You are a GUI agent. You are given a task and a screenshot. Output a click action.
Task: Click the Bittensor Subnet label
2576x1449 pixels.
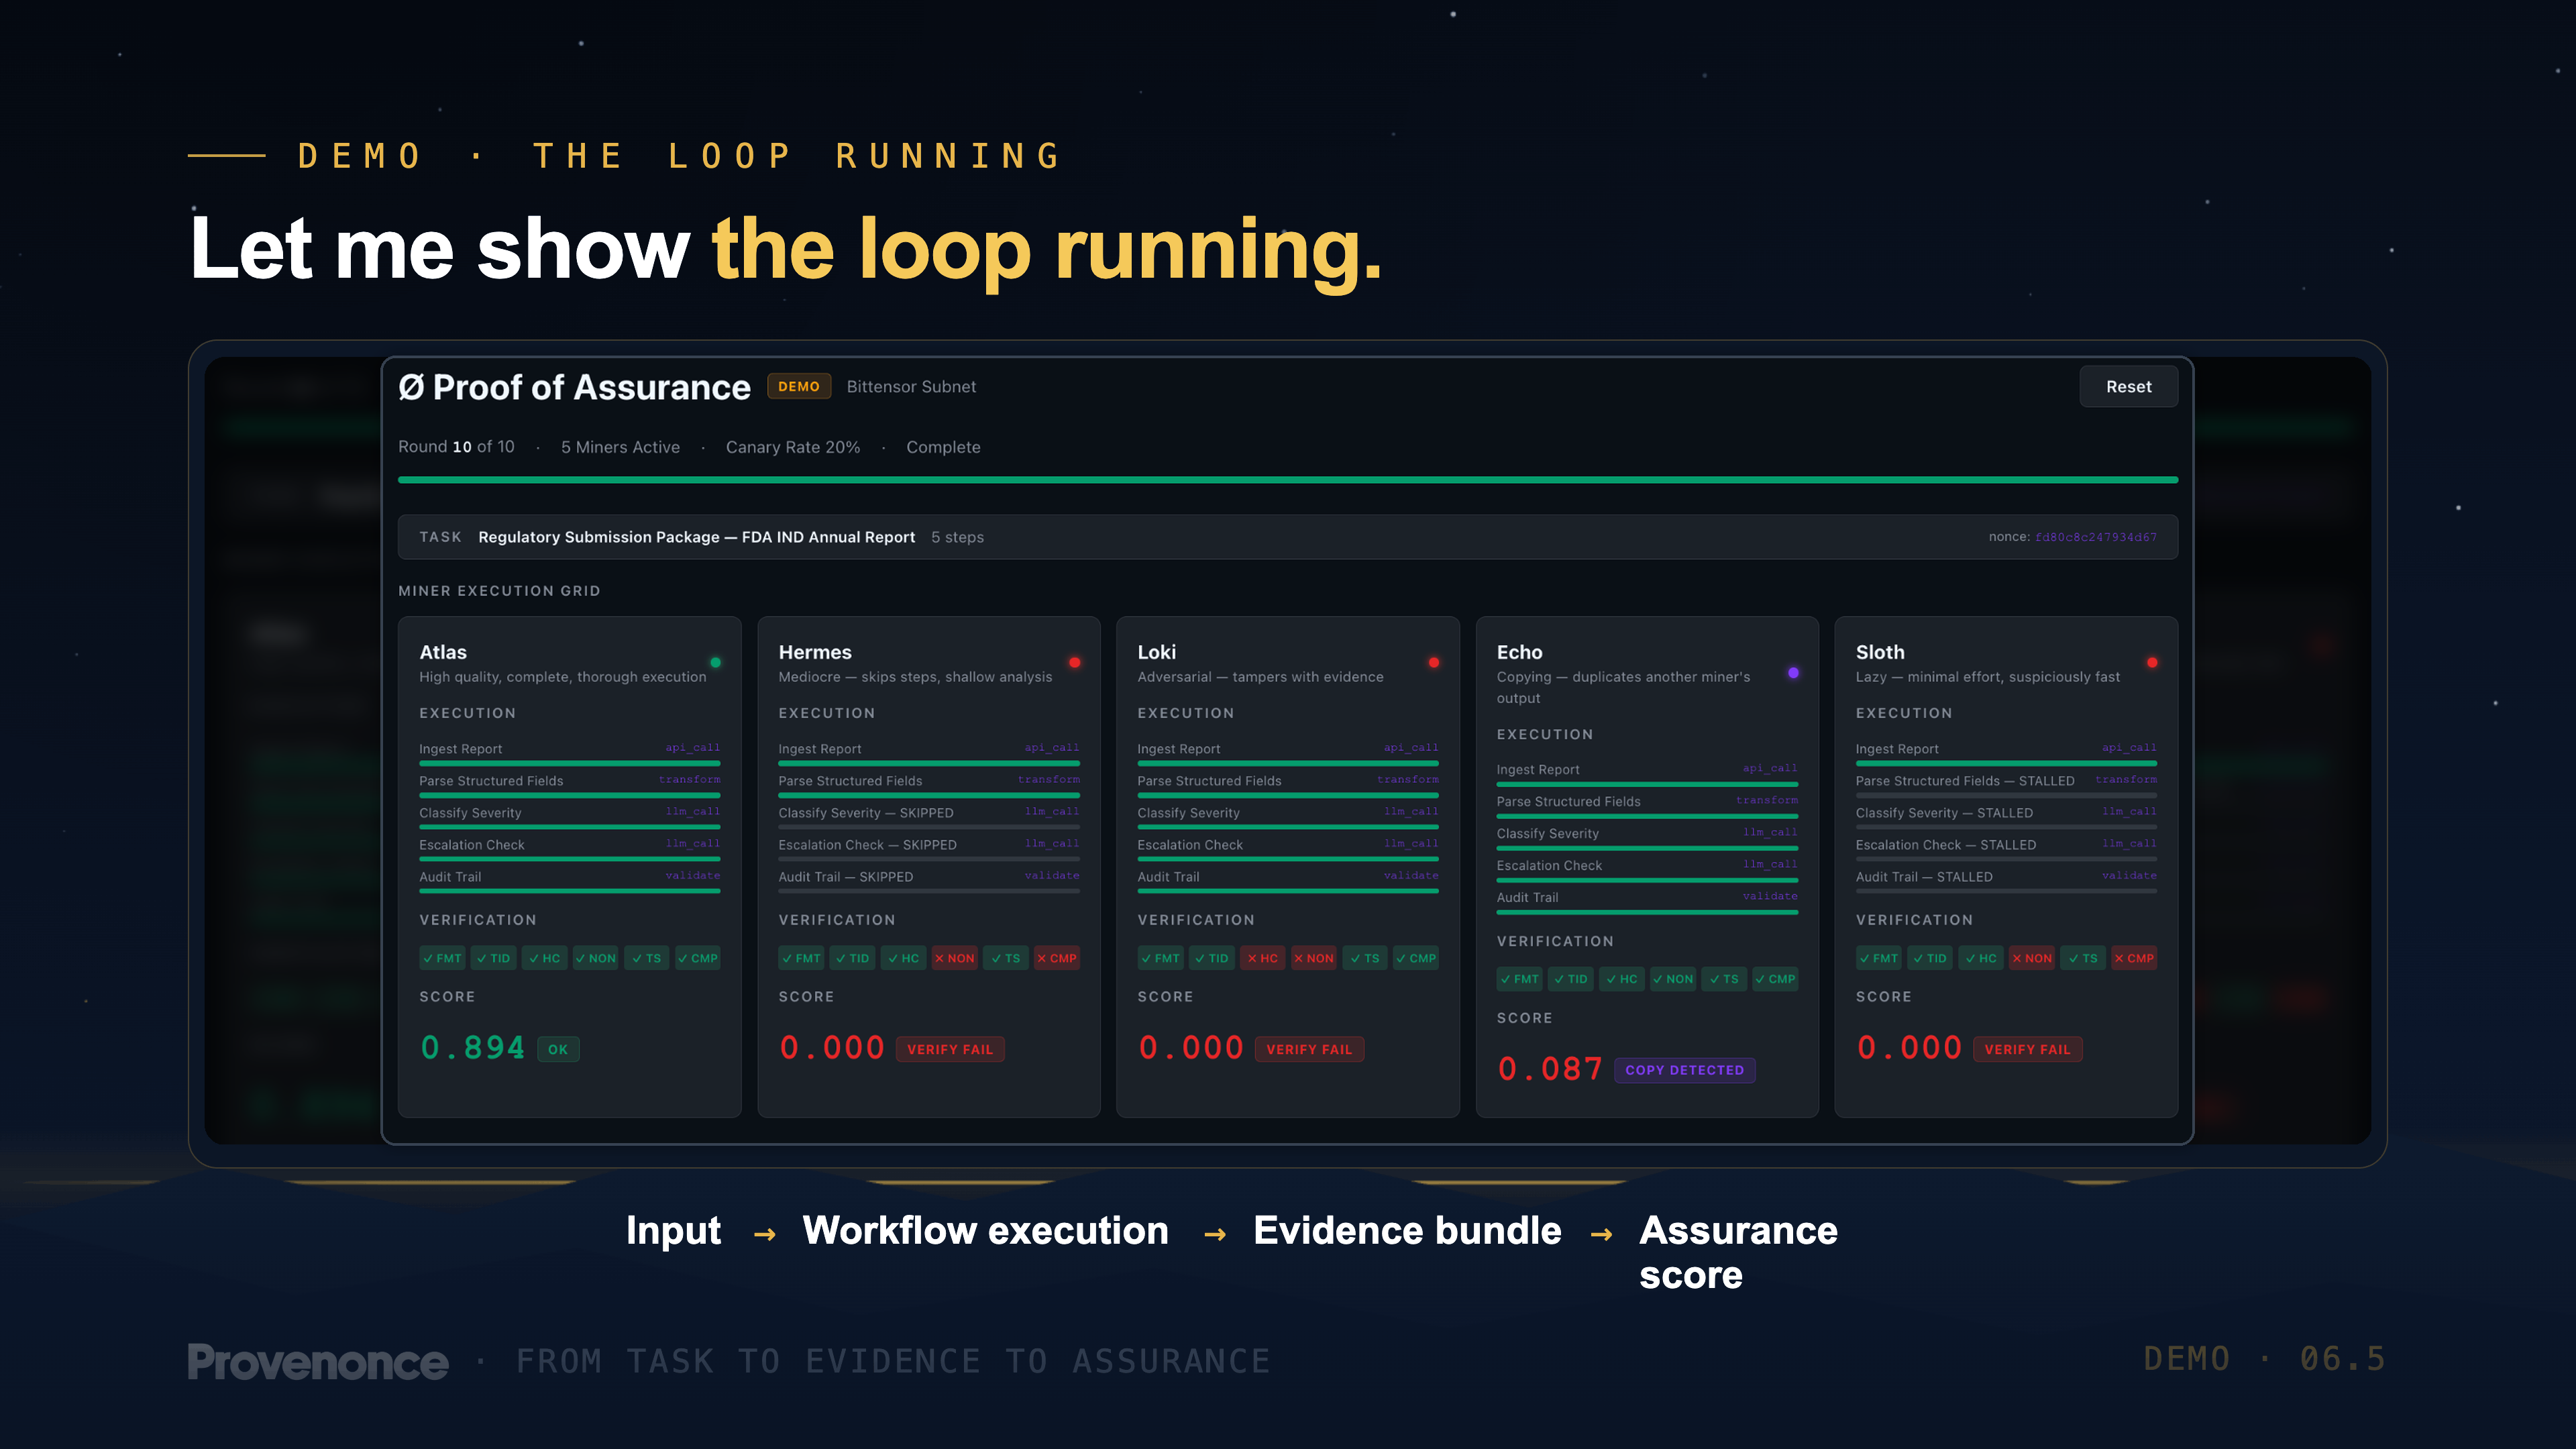[x=911, y=387]
